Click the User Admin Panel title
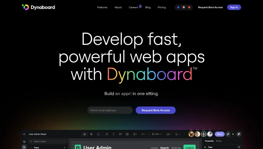The height and width of the screenshot is (149, 263). pyautogui.click(x=37, y=134)
